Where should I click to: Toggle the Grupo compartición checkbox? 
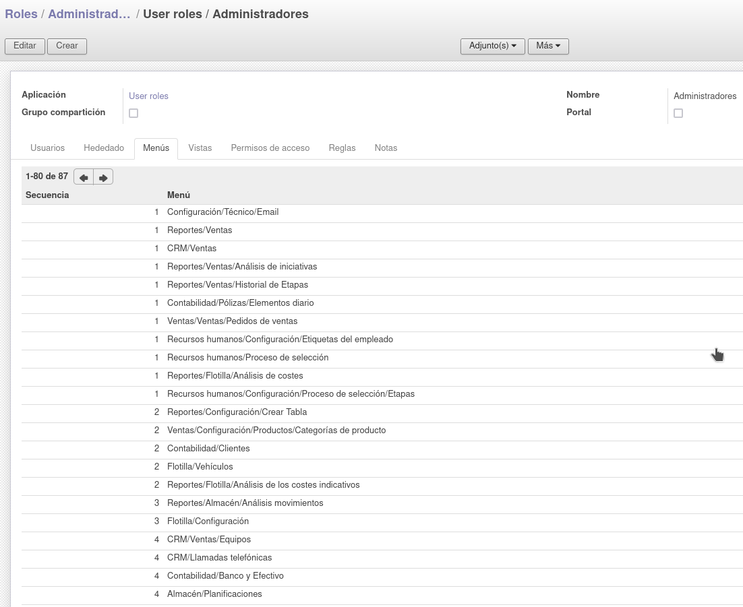click(133, 113)
